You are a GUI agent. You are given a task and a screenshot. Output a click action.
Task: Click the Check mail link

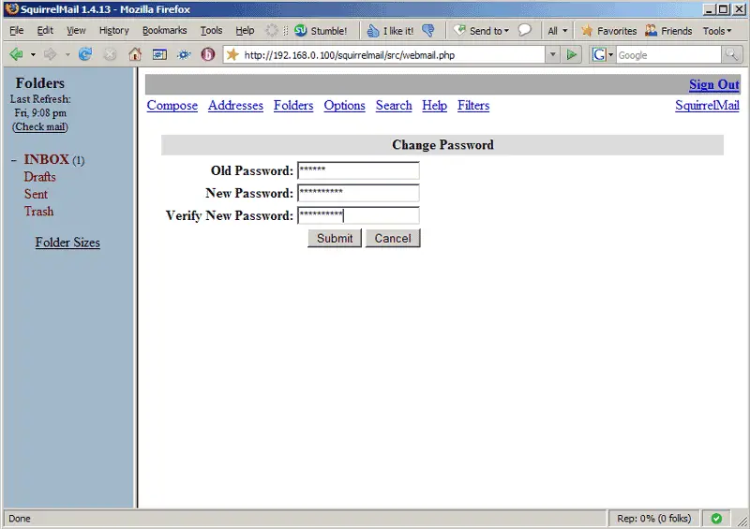point(40,126)
